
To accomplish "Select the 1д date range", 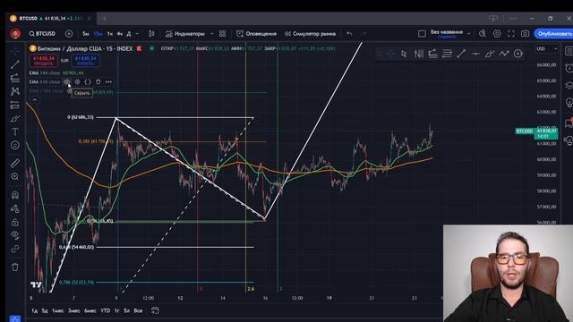I will point(34,310).
